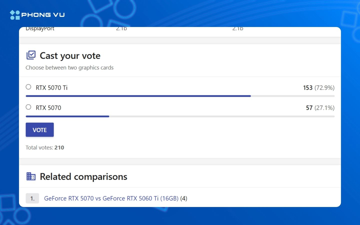The image size is (360, 225).
Task: Select the RTX 5070 radio button
Action: (x=28, y=107)
